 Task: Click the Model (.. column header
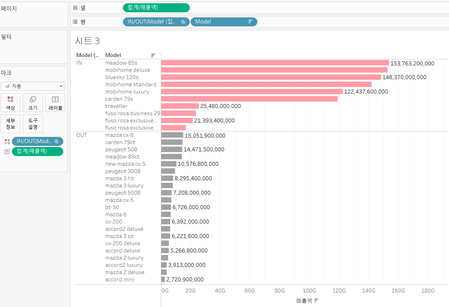[87, 55]
